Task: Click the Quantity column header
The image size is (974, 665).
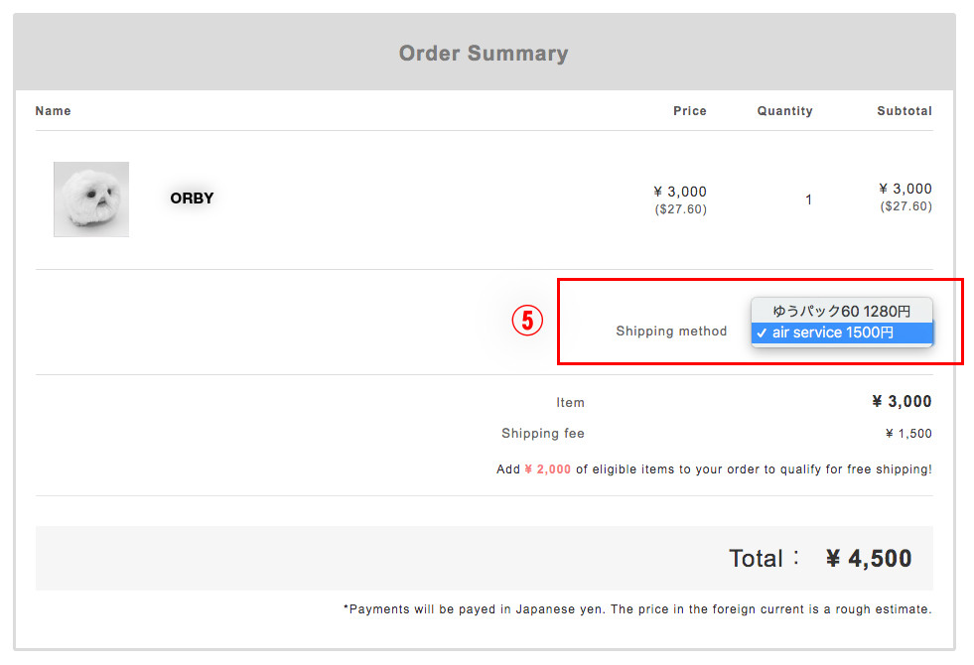Action: click(784, 111)
